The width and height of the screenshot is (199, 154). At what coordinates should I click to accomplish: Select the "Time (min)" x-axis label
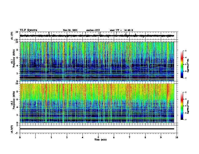pyautogui.click(x=101, y=140)
